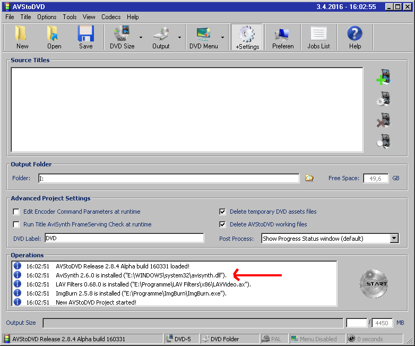Edit title settings with the film gear icon

[x=384, y=99]
